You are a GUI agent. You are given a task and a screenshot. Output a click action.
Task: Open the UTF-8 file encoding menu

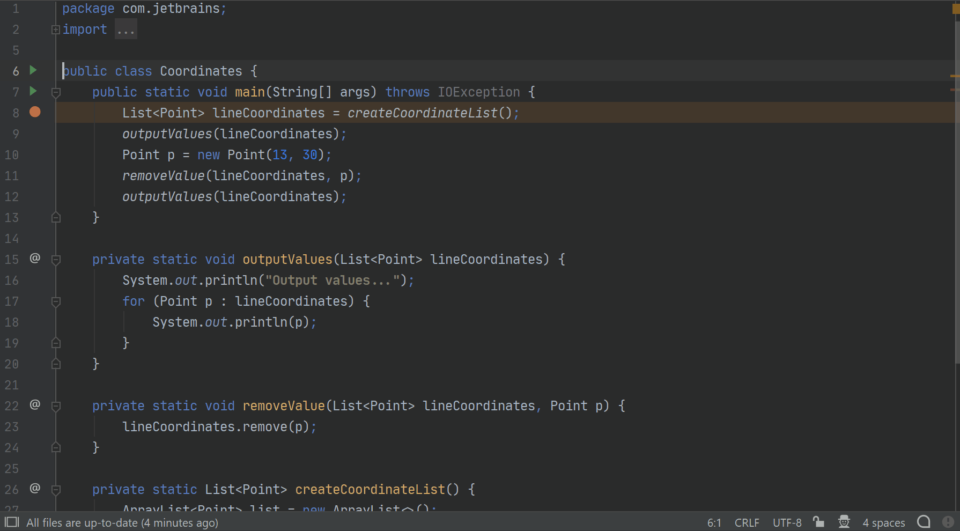787,521
